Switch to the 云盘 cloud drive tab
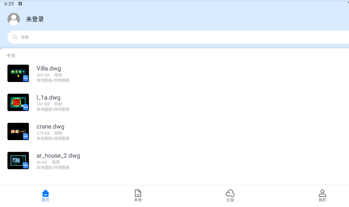The image size is (349, 207). 230,196
